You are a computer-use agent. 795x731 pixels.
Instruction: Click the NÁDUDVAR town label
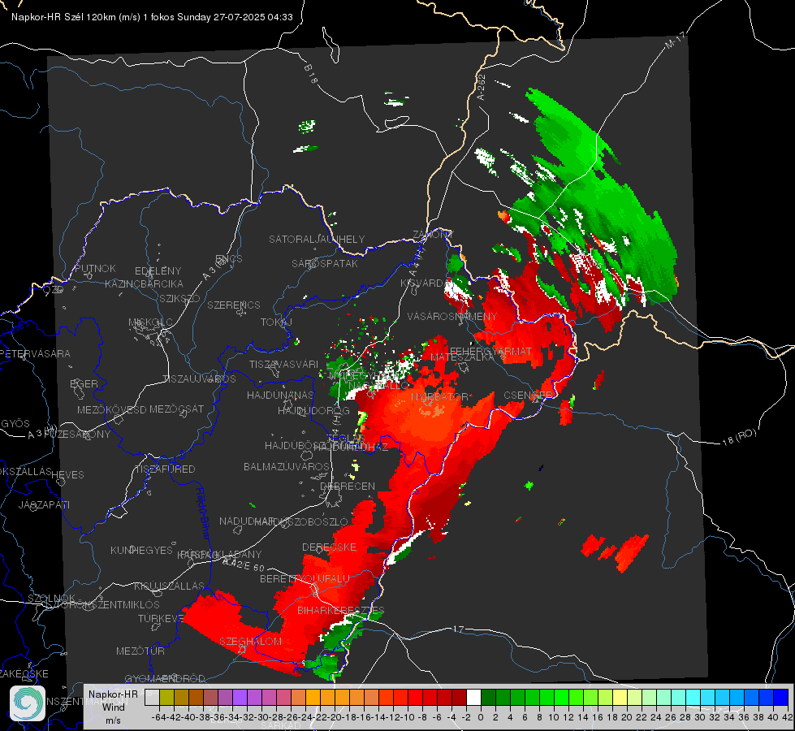[x=248, y=521]
